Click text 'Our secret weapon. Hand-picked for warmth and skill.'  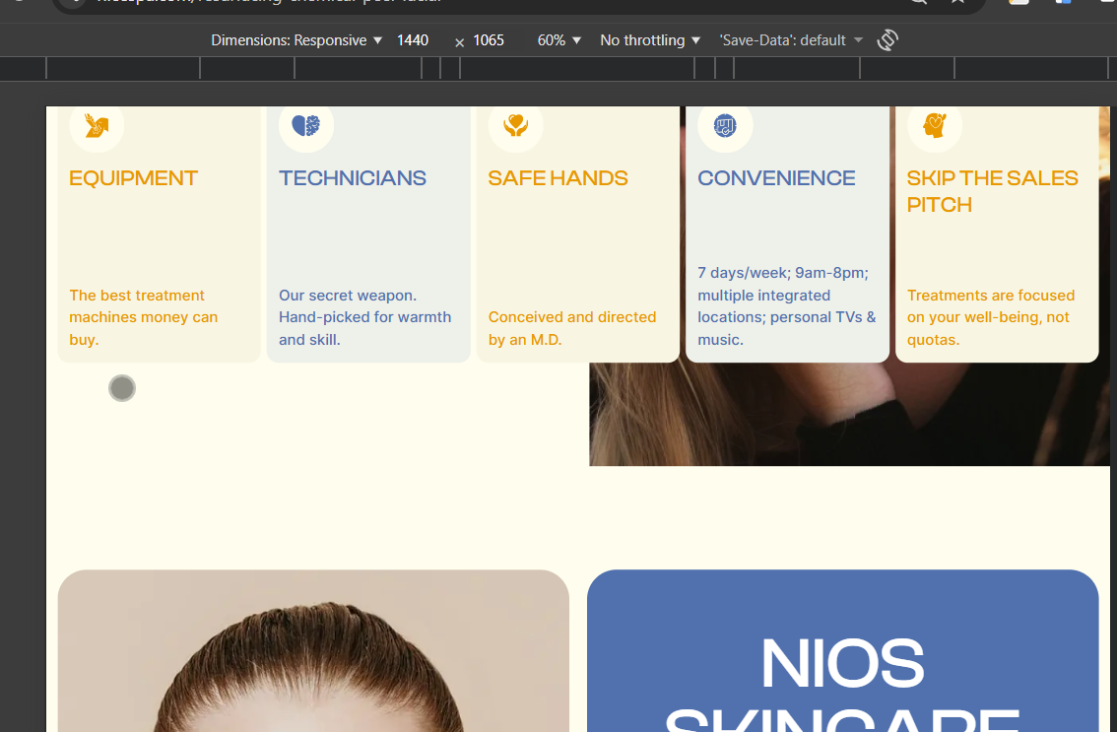pos(364,317)
